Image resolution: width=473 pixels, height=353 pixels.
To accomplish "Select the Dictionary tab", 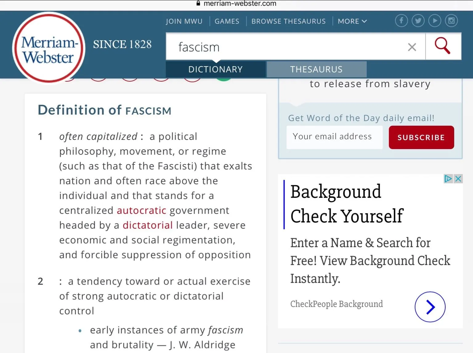I will 215,69.
